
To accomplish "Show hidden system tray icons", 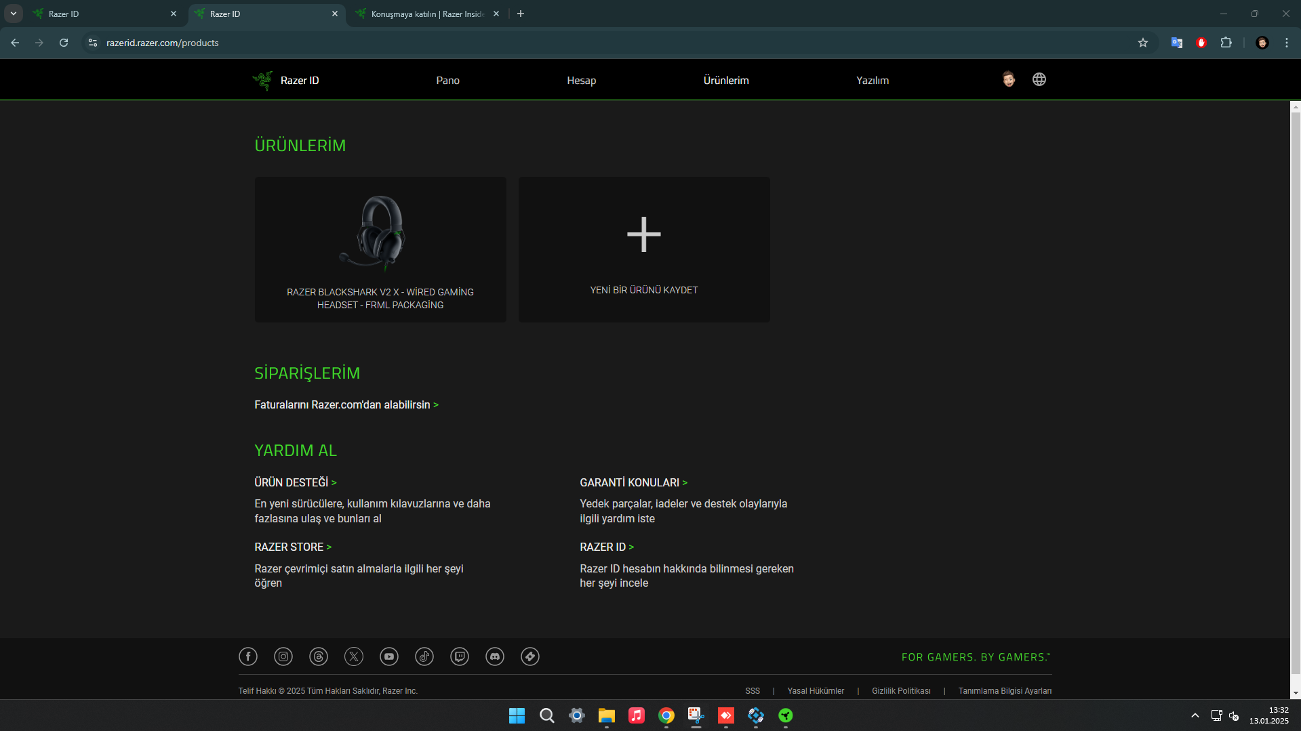I will 1195,715.
